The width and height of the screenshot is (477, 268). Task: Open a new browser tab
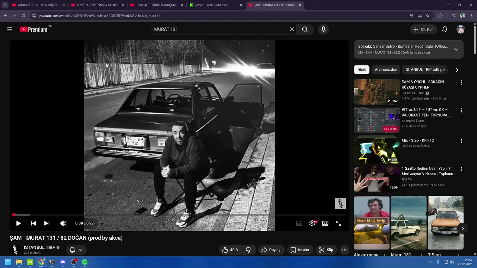click(x=309, y=5)
